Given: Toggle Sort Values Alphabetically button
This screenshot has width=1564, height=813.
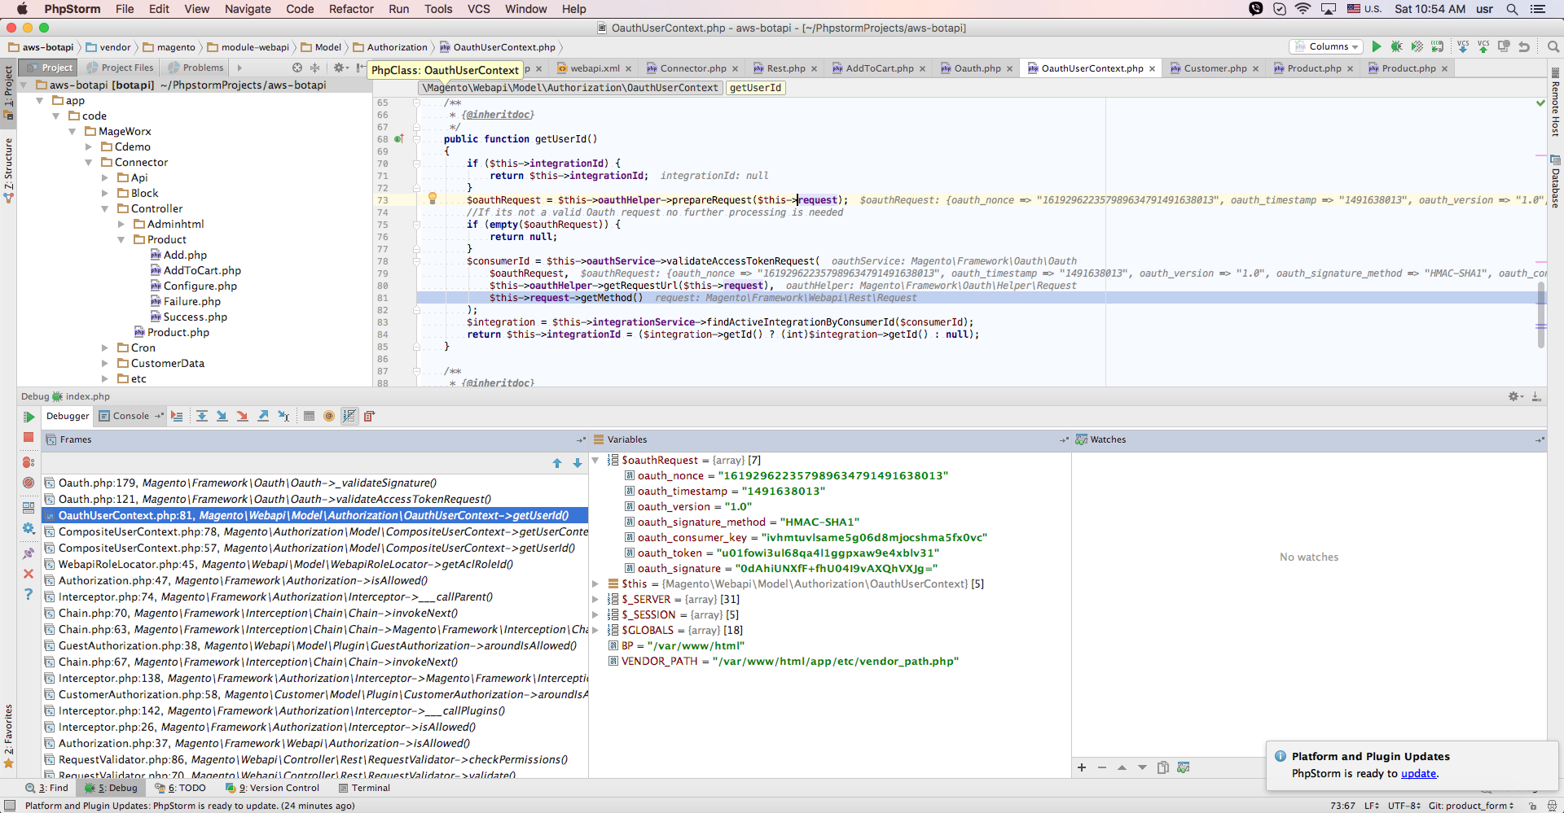Looking at the screenshot, I should pyautogui.click(x=349, y=416).
